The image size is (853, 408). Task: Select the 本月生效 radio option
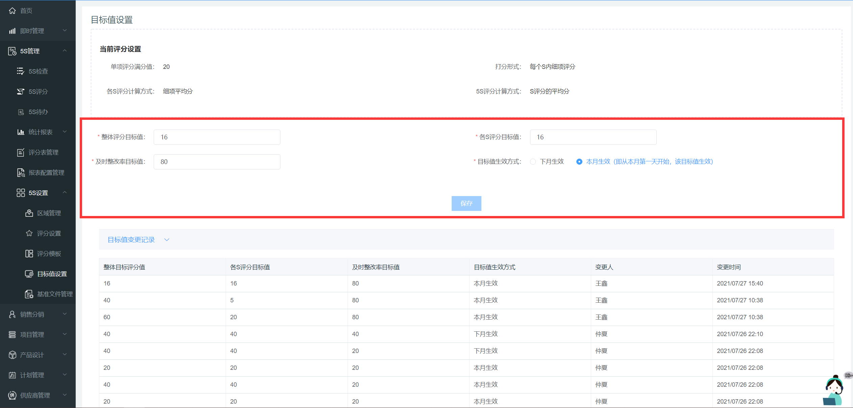tap(579, 162)
